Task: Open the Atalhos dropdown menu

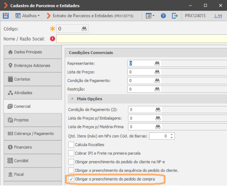Action: [28, 15]
